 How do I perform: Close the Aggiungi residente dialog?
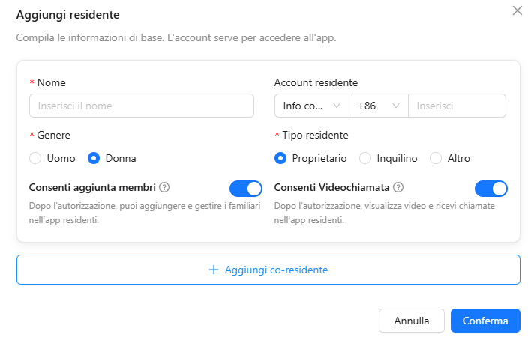517,10
